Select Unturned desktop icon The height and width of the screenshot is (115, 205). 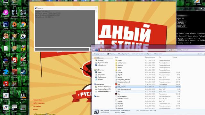point(23,108)
